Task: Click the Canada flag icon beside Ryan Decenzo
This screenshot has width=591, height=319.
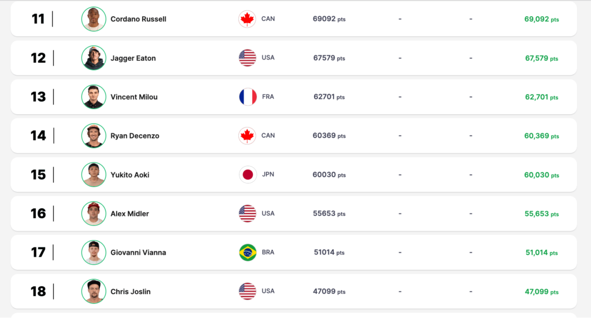Action: 248,136
